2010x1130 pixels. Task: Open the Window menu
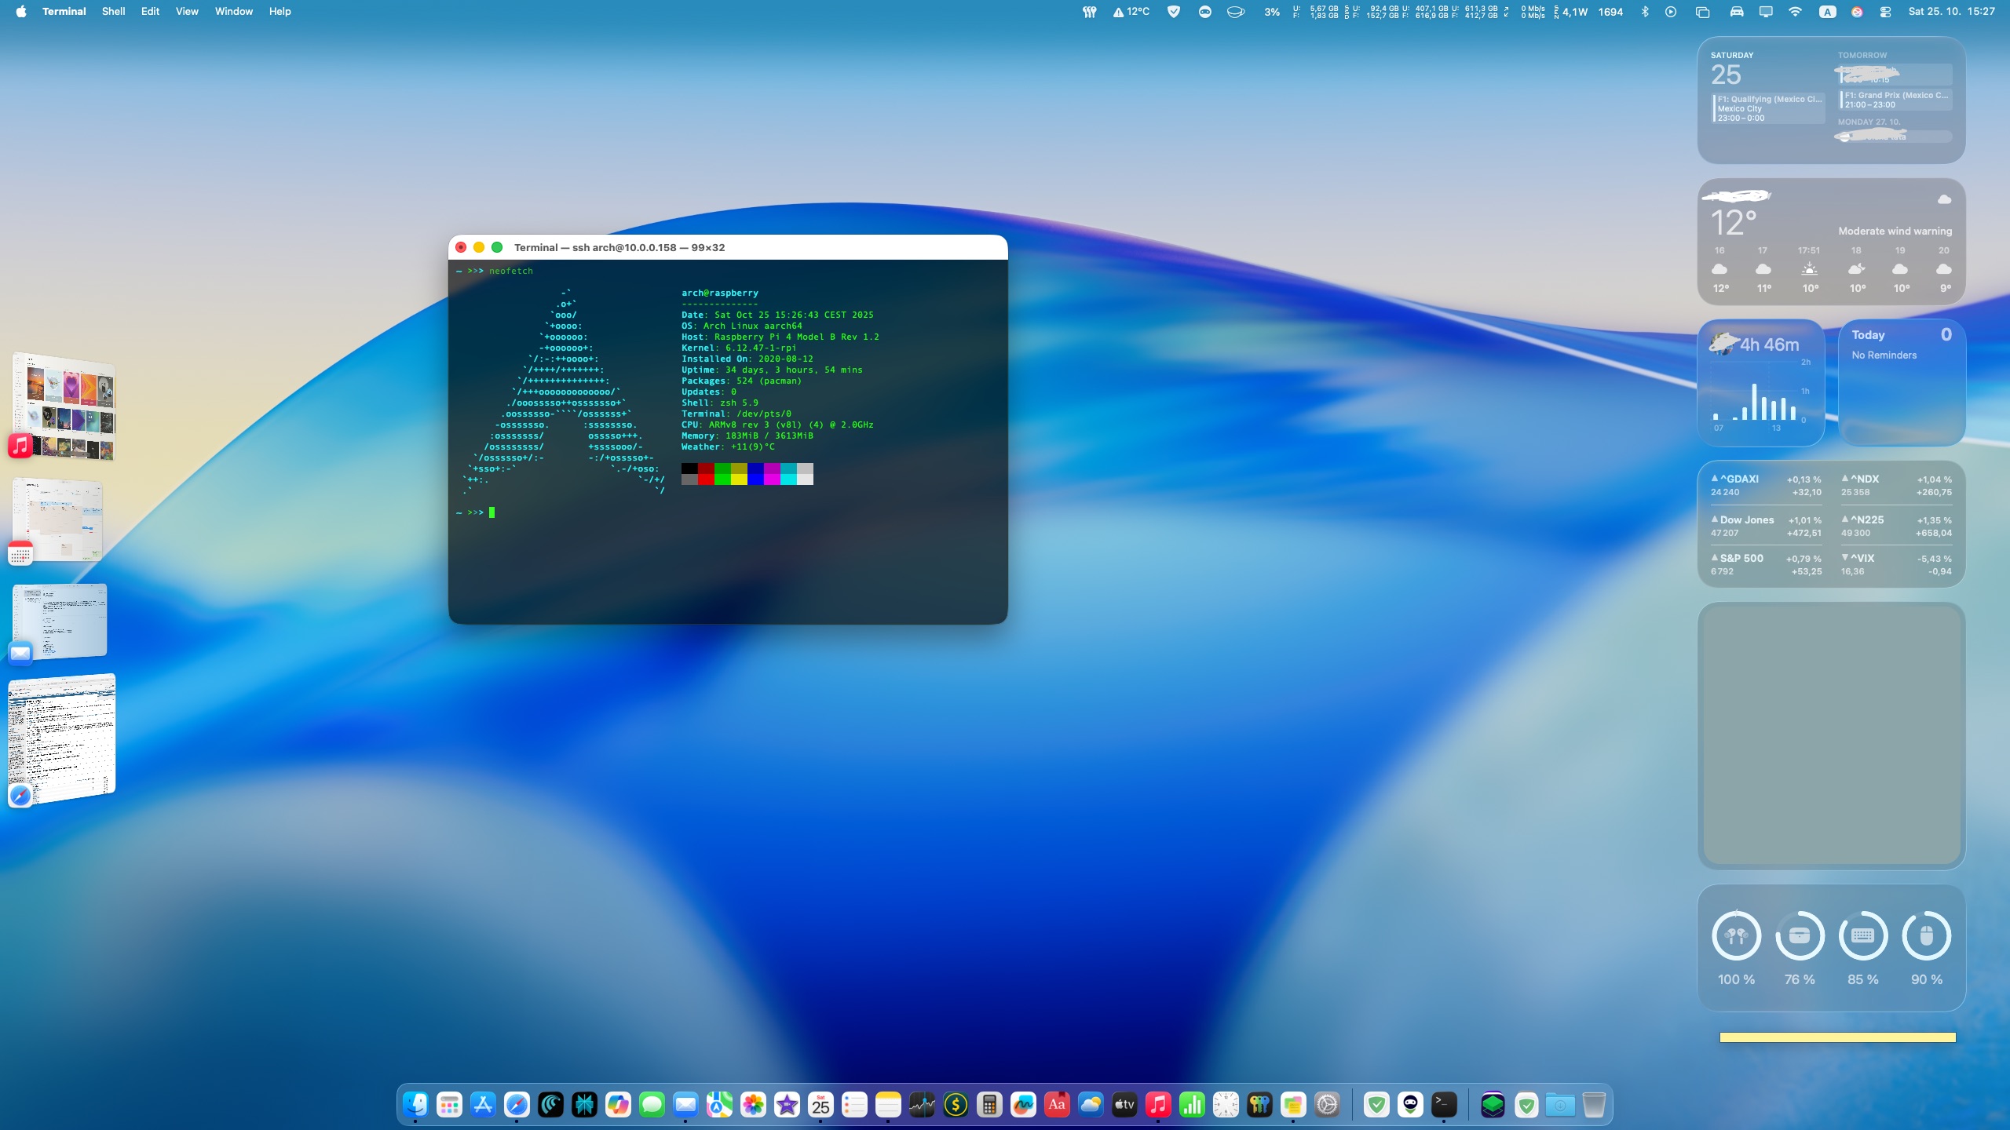(233, 12)
